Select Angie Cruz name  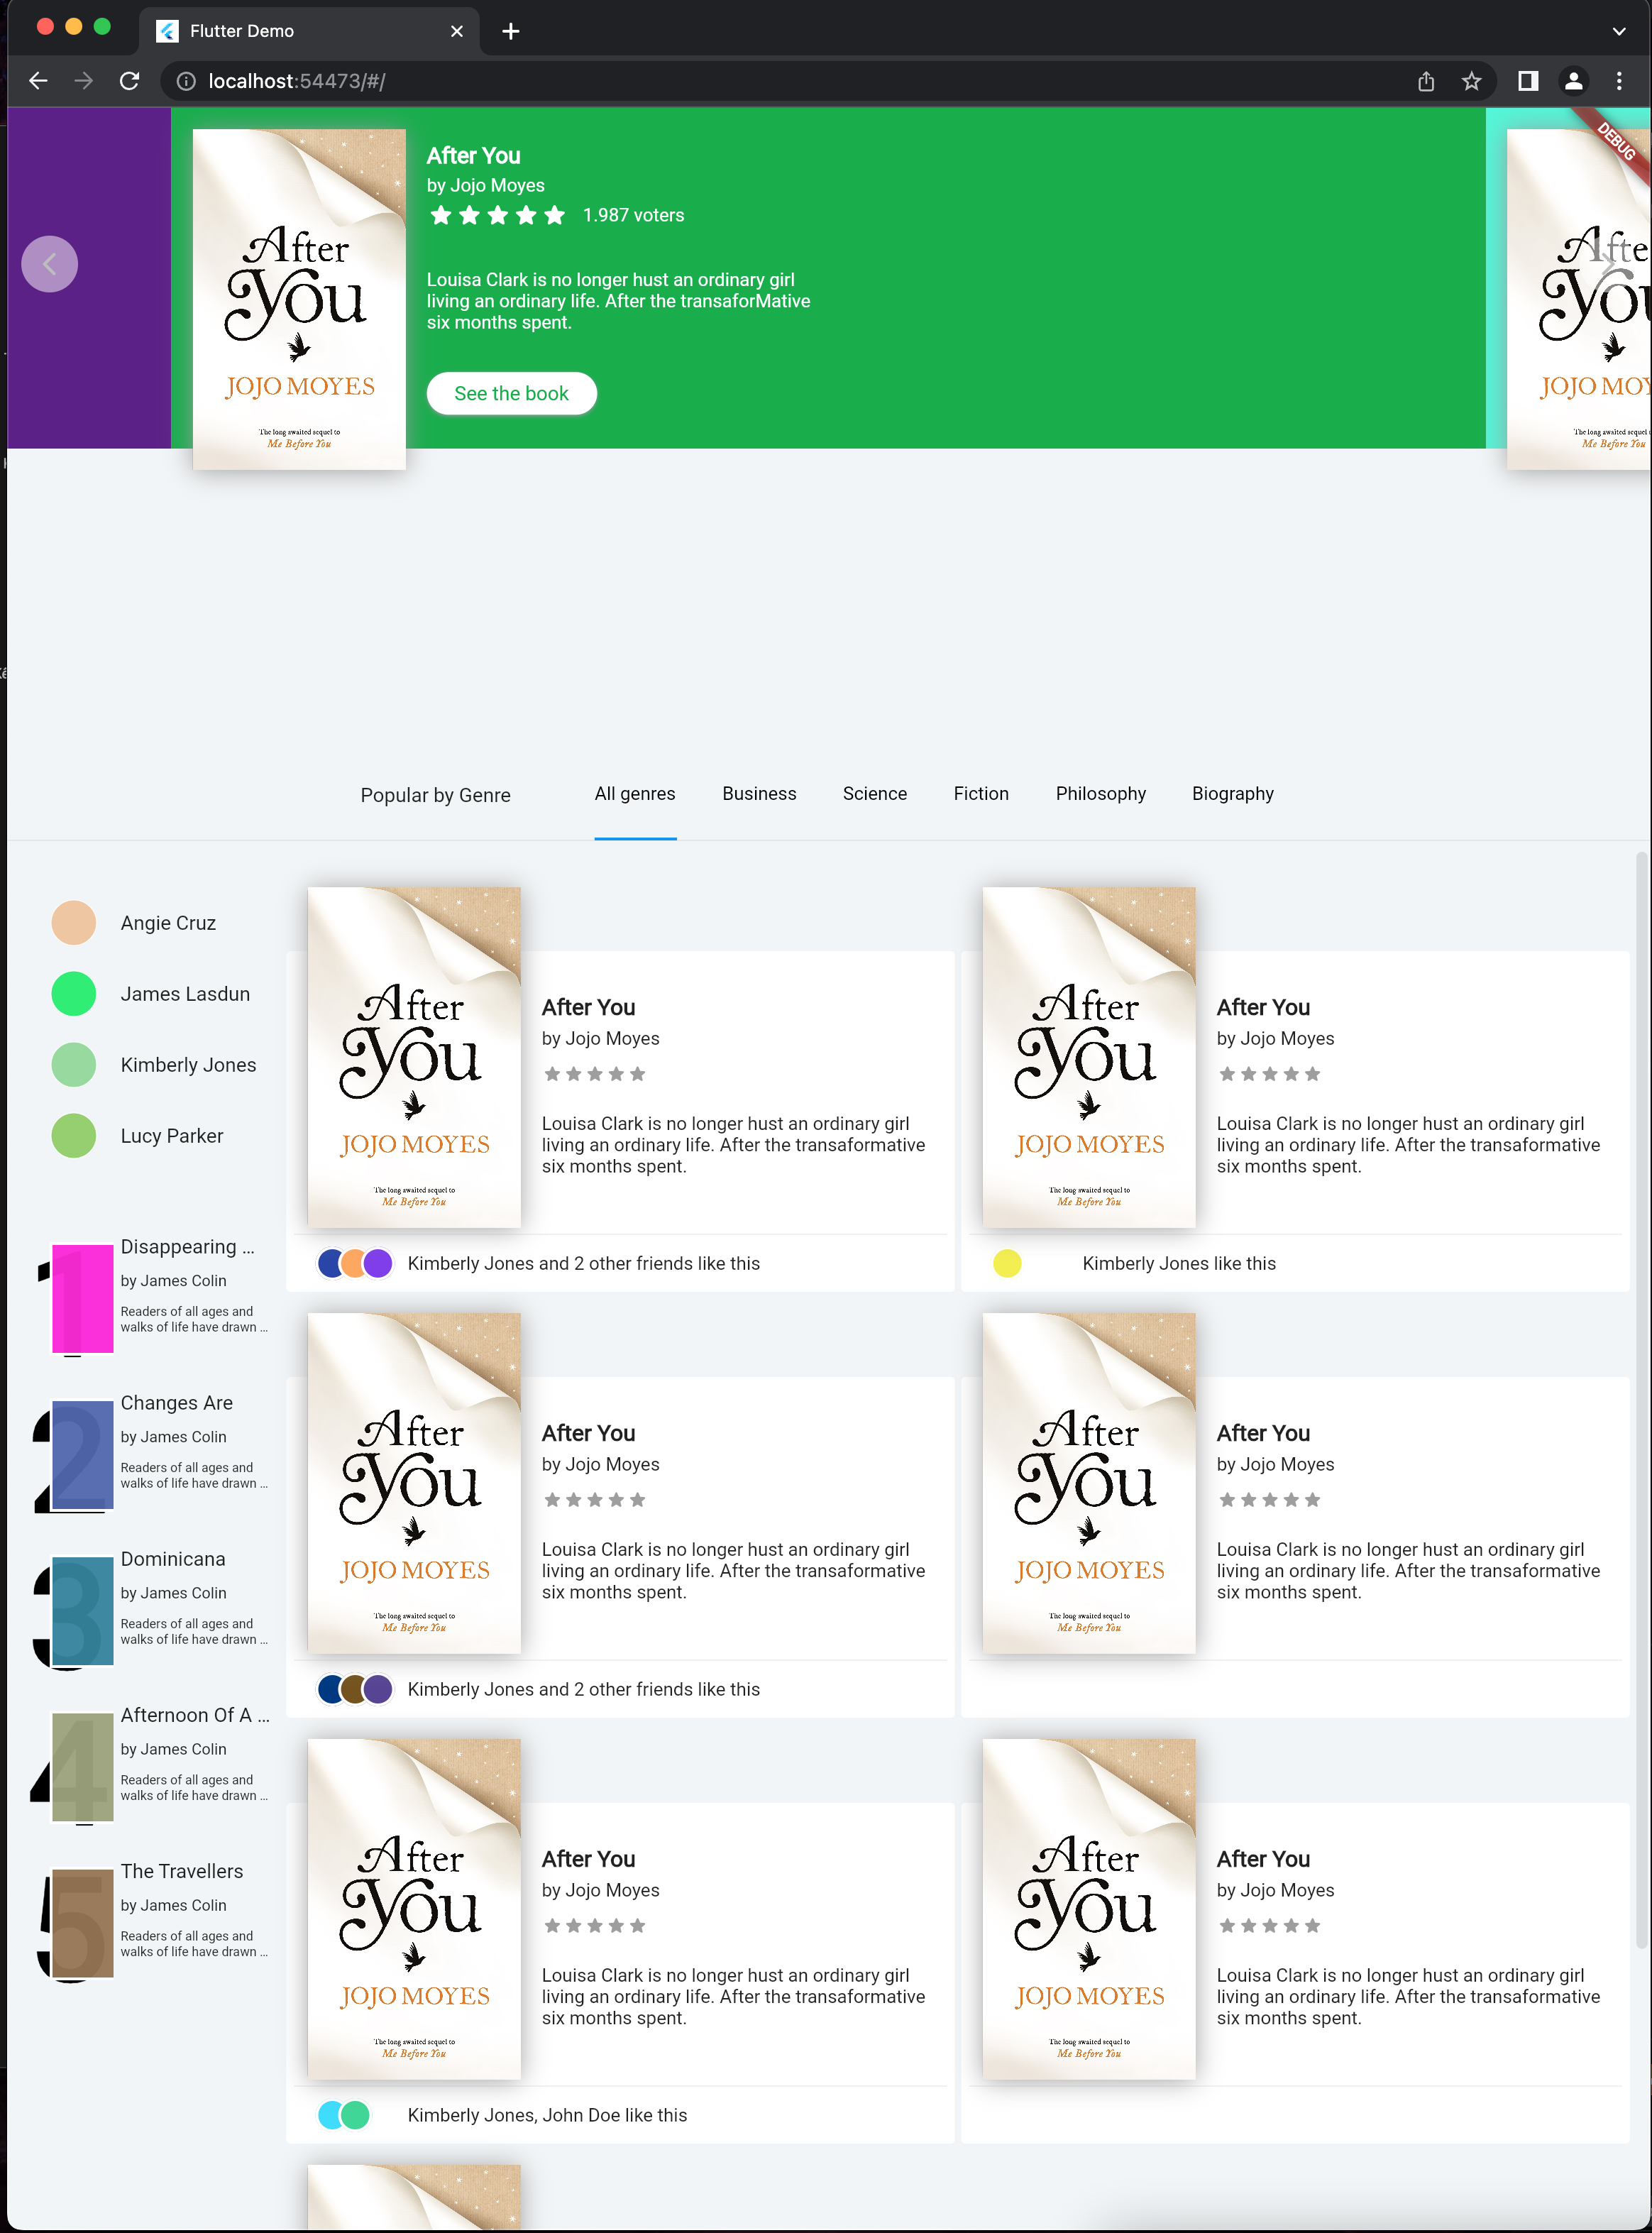pyautogui.click(x=168, y=923)
